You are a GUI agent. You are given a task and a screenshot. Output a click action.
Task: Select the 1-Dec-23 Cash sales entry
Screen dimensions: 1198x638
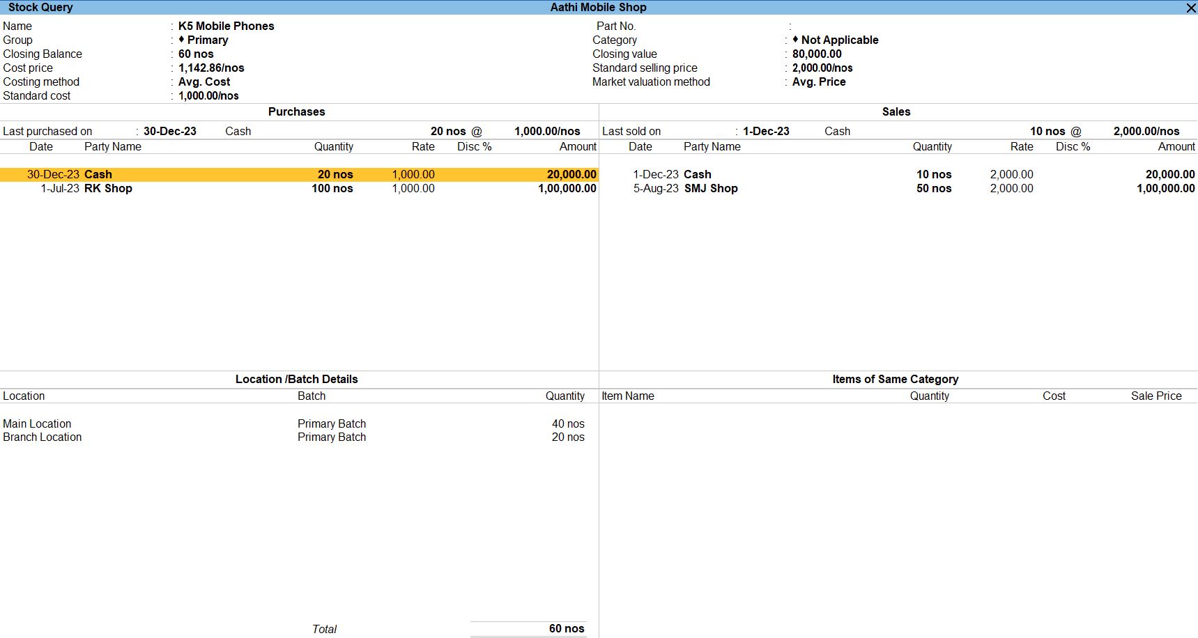click(898, 174)
